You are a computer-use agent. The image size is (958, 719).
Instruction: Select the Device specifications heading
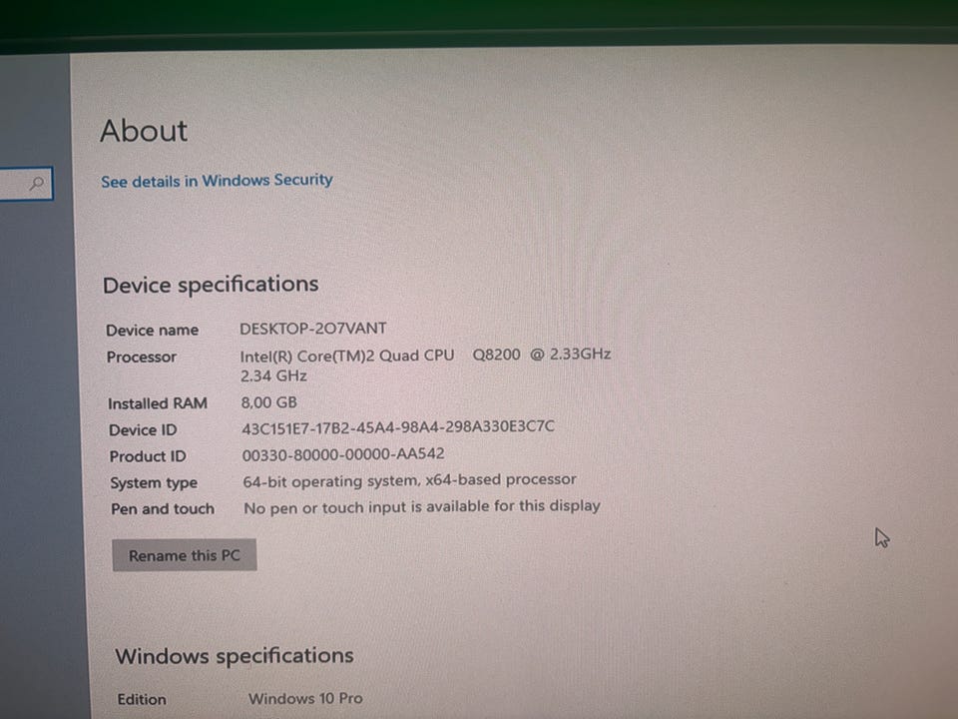(x=211, y=285)
